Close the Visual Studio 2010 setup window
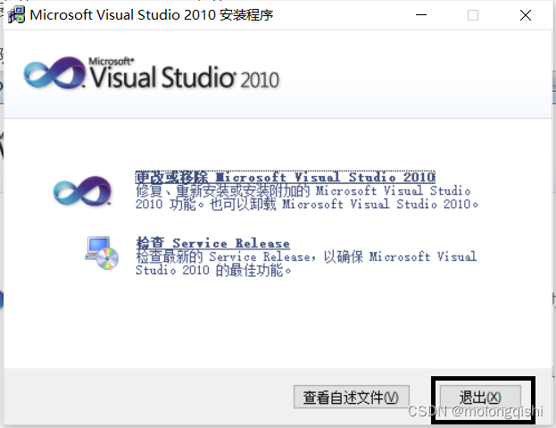 tap(525, 15)
